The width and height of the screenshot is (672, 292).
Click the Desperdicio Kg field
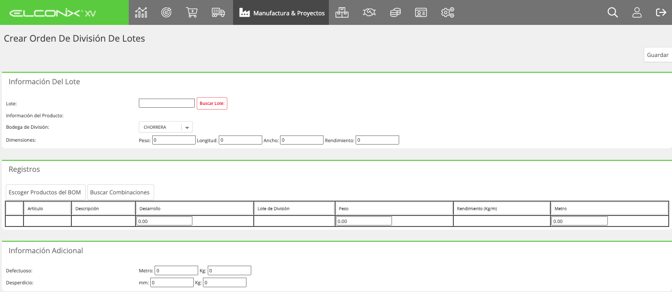pos(224,282)
